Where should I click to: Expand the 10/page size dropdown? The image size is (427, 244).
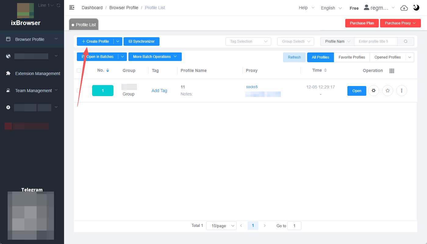(221, 226)
